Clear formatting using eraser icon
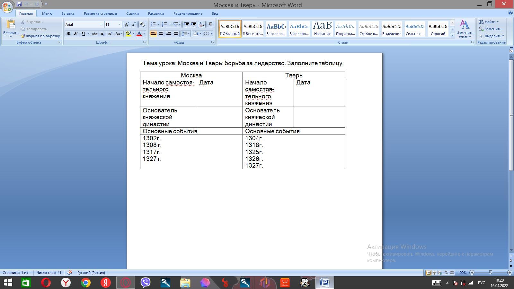The height and width of the screenshot is (289, 514). pos(142,24)
